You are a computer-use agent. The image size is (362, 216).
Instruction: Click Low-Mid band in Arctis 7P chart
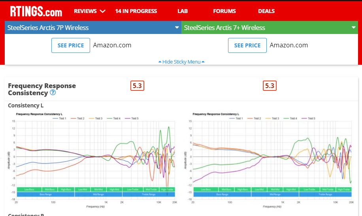coord(83,190)
